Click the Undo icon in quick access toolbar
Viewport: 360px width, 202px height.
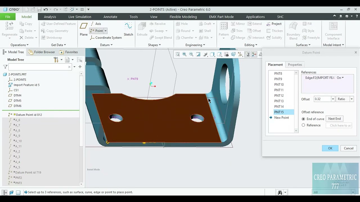46,10
